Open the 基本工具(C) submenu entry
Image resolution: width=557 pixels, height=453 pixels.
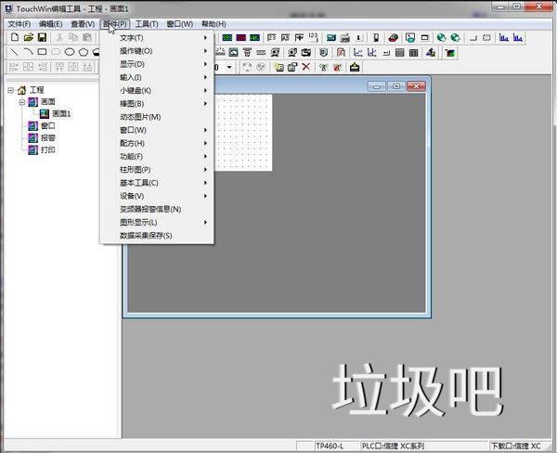tap(157, 183)
